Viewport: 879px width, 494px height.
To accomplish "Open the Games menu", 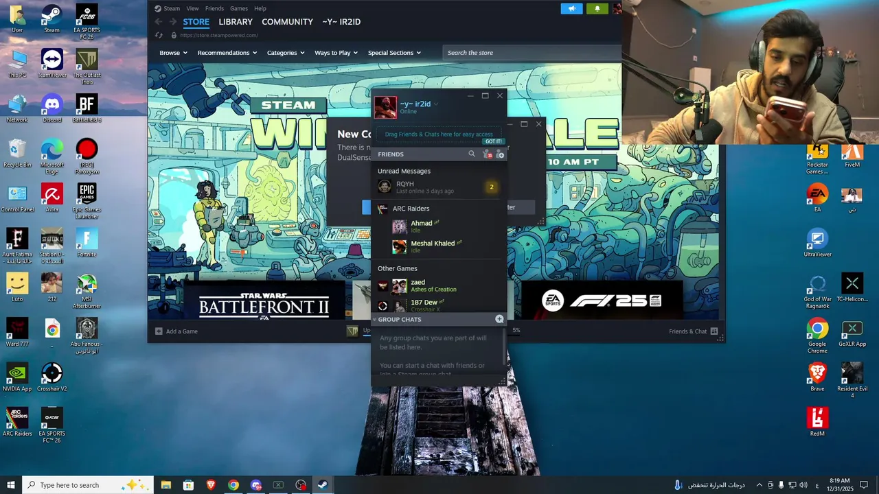I will [x=239, y=8].
